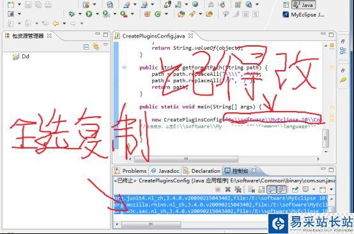Switch to the Declaration tab
Image resolution: width=354 pixels, height=234 pixels.
[x=202, y=171]
